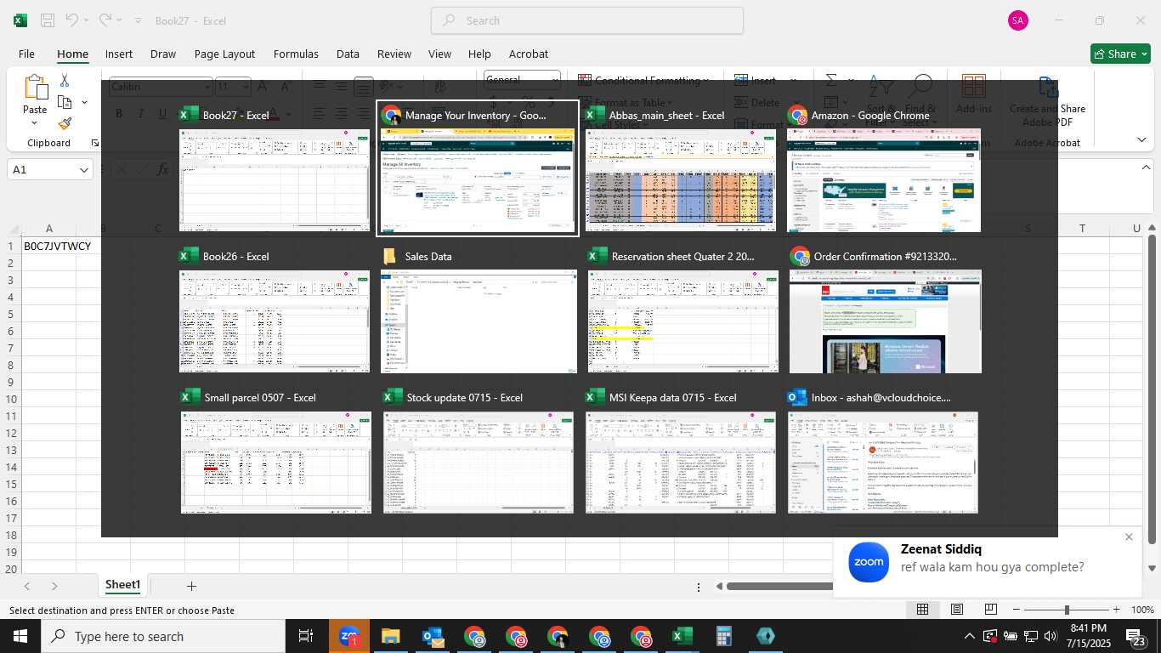Click the previous sheet navigation arrow
The image size is (1161, 653).
point(27,586)
